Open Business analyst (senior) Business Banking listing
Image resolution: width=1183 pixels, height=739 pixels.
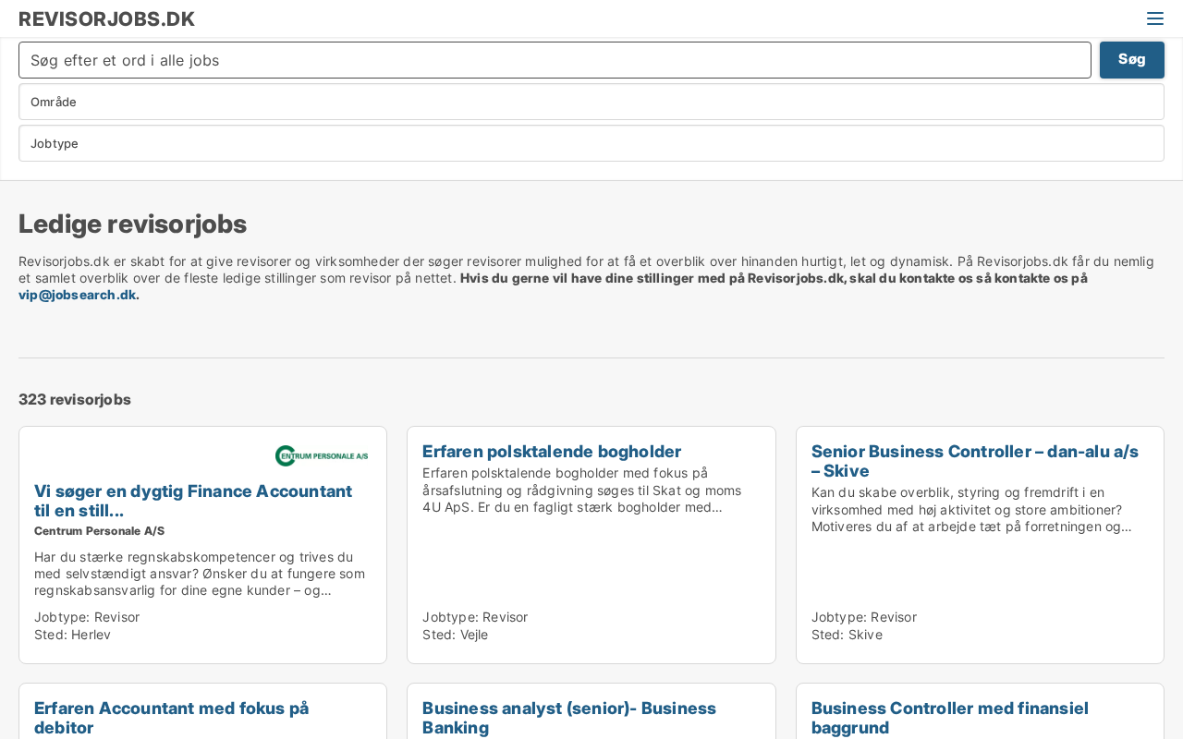(569, 718)
